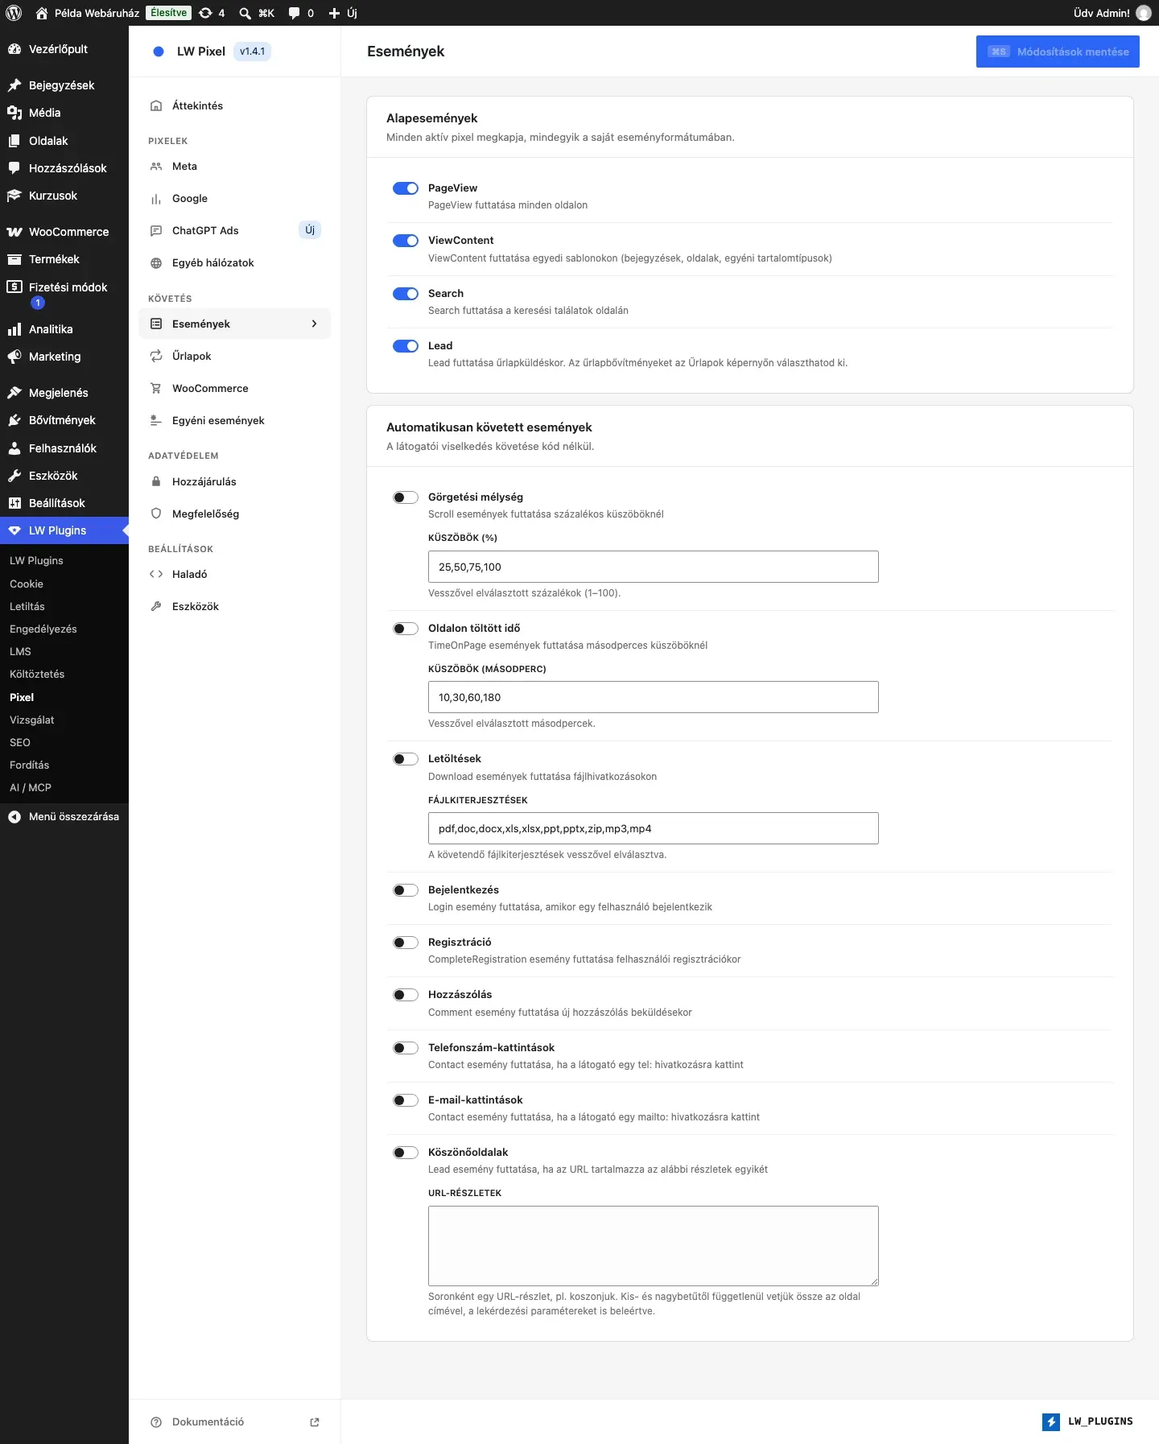The height and width of the screenshot is (1444, 1159).
Task: Open the Google bar-chart icon in sidebar
Action: tap(156, 199)
